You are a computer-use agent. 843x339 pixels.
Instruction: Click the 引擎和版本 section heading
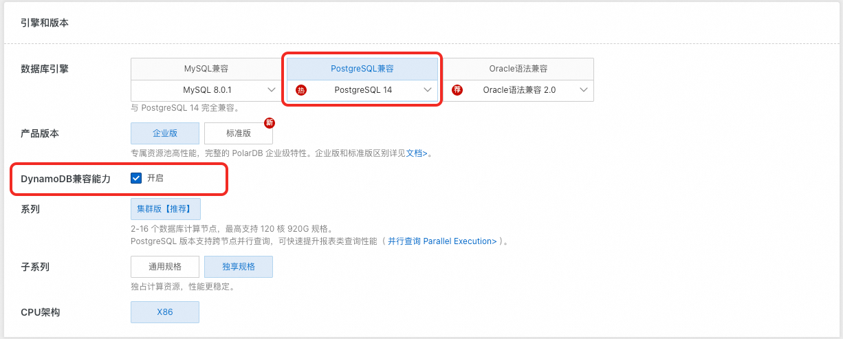tap(45, 23)
